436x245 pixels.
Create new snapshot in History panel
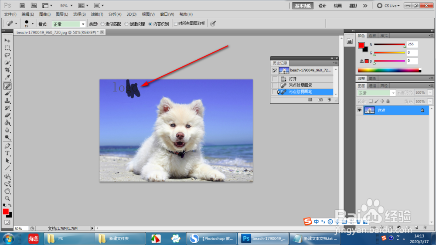pos(320,99)
